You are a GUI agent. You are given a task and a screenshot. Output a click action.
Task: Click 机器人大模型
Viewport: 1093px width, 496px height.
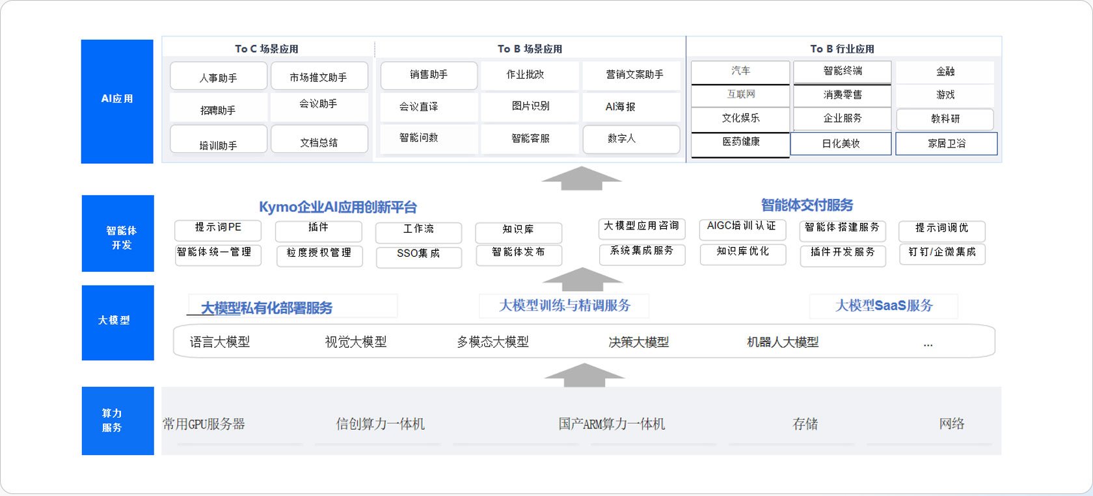(783, 342)
